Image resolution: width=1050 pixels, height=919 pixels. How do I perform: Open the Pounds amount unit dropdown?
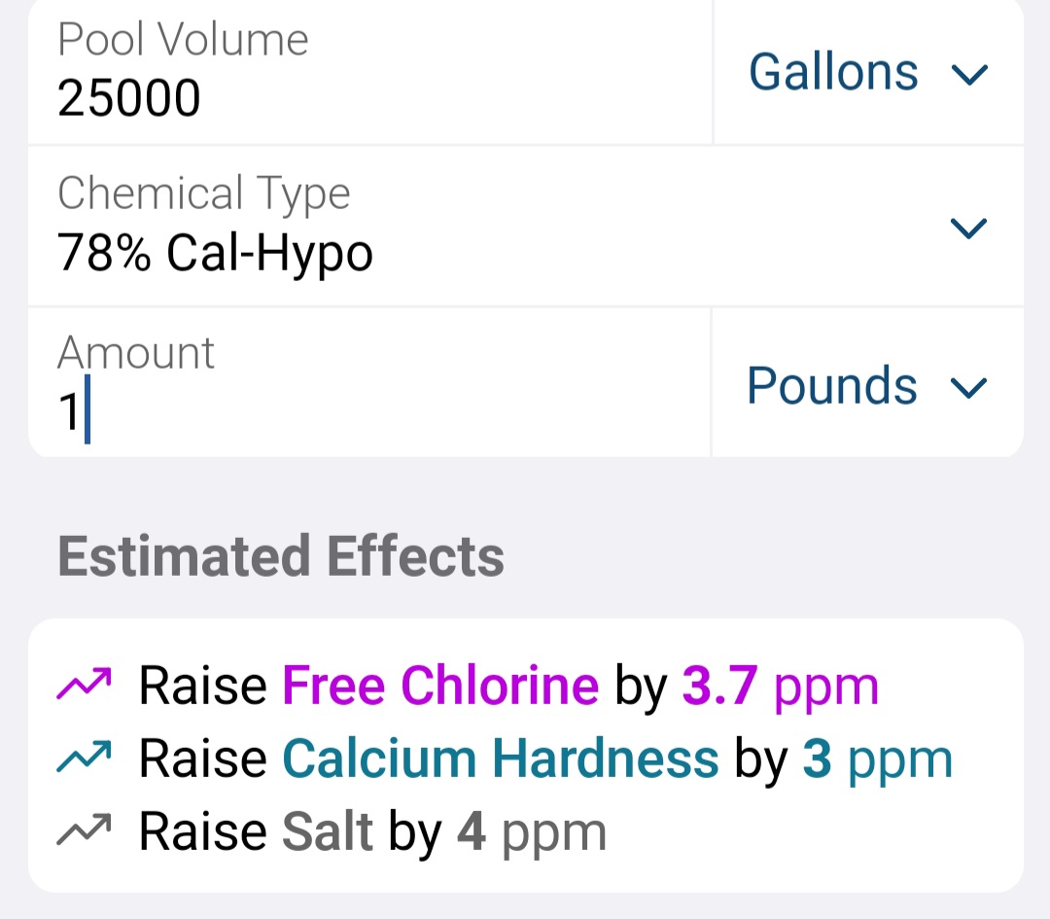point(867,383)
